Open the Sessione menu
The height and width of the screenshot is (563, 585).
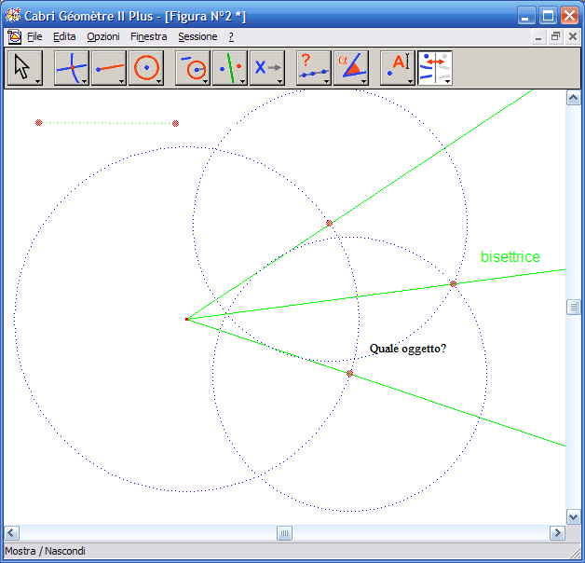(x=197, y=36)
